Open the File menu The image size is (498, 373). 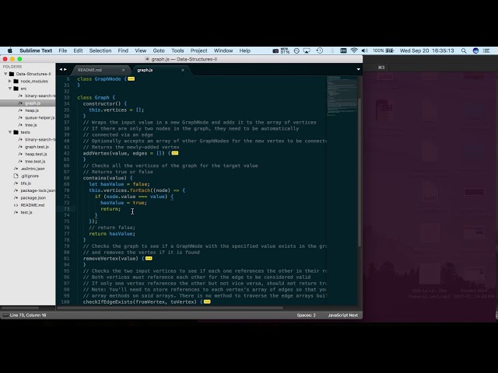[x=62, y=51]
